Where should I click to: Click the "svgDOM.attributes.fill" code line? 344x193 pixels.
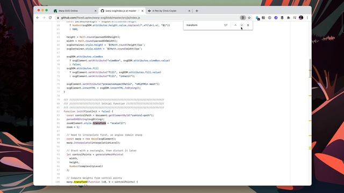[x=82, y=68]
